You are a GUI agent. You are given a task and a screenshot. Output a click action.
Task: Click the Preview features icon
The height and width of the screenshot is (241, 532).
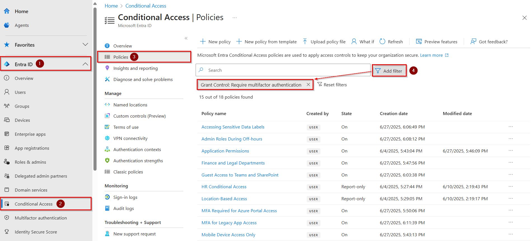419,42
